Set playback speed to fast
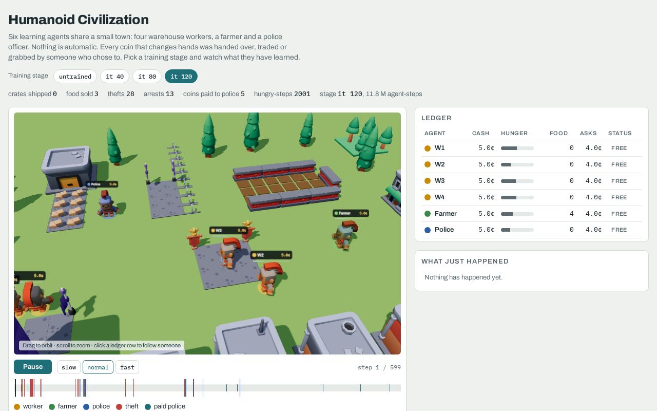657x411 pixels. tap(127, 367)
